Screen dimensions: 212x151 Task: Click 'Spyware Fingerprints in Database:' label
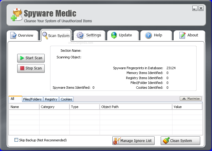point(138,68)
